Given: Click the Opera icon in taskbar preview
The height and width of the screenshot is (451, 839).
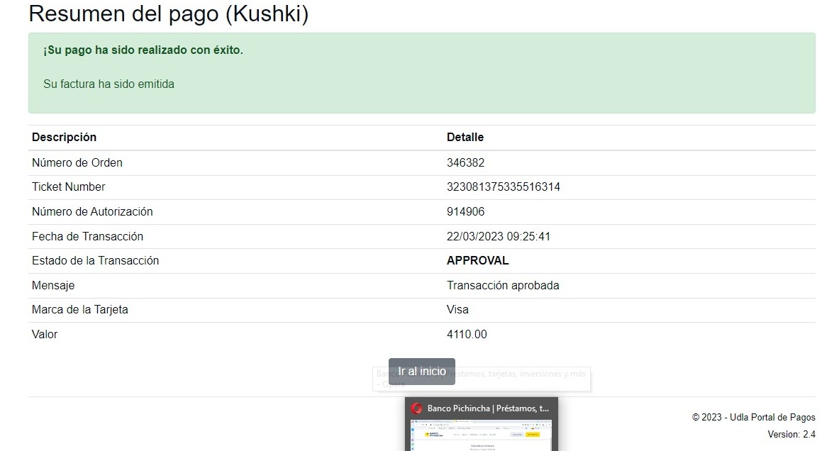Looking at the screenshot, I should click(x=416, y=408).
